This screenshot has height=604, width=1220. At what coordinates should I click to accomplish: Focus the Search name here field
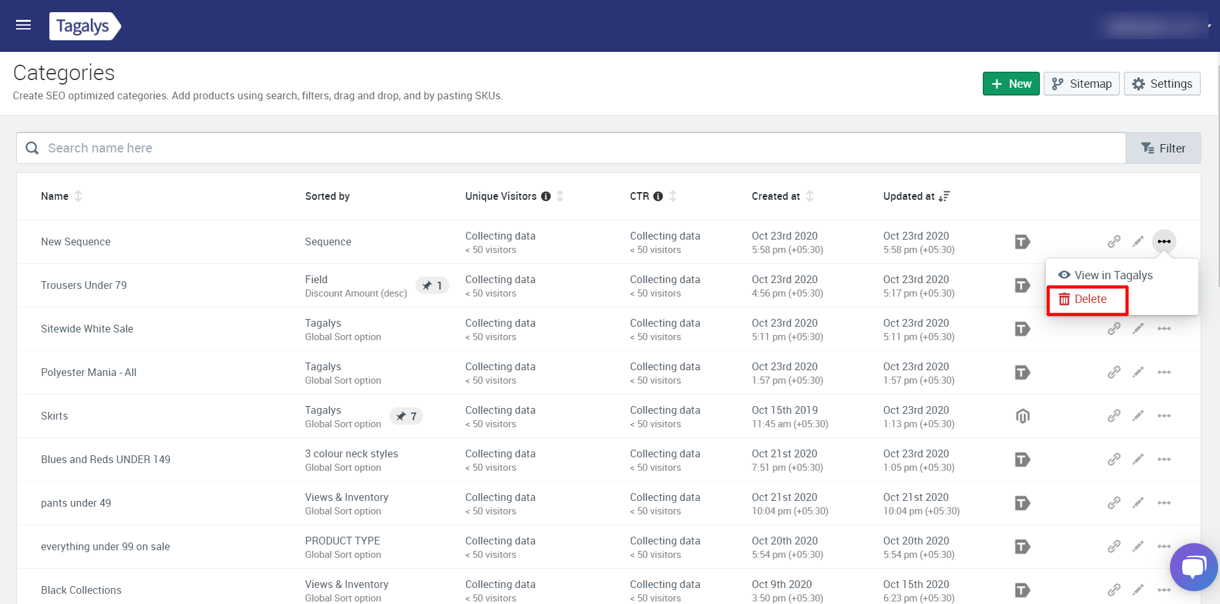click(x=571, y=148)
